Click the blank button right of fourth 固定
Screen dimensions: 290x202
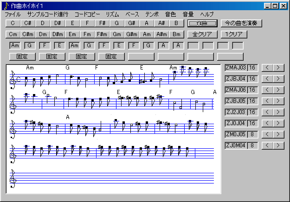click(141, 57)
